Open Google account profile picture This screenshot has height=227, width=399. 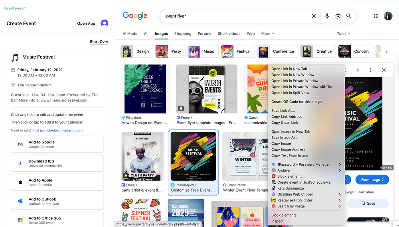point(388,16)
